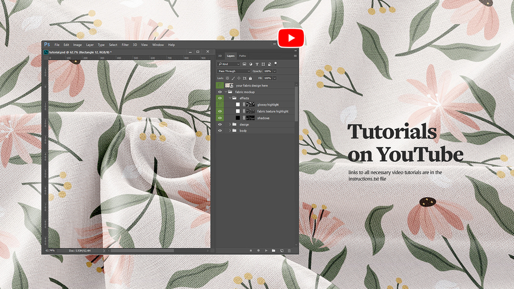This screenshot has width=514, height=289.
Task: Filter layers by type layer icon
Action: click(x=257, y=64)
